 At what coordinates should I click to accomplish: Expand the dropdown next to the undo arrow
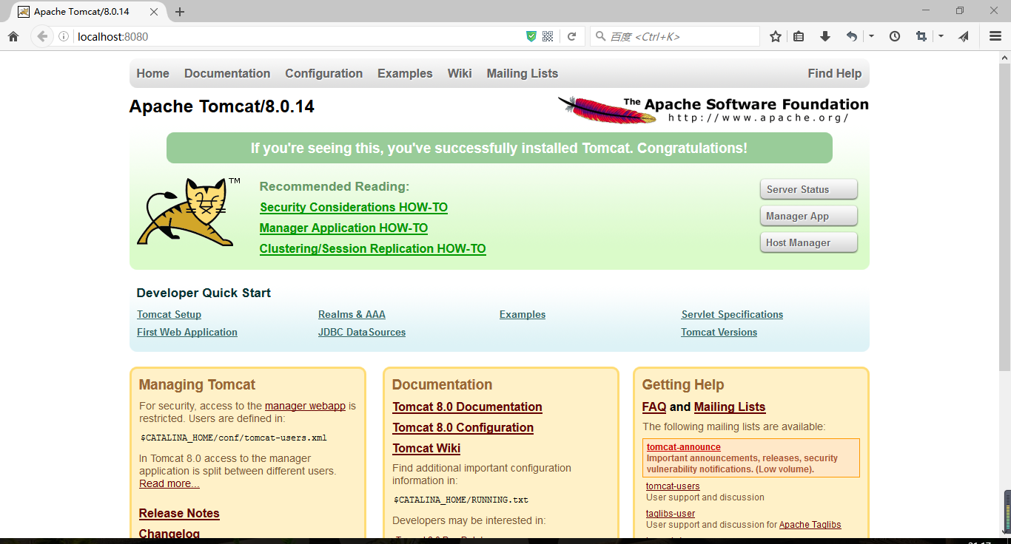click(x=872, y=36)
